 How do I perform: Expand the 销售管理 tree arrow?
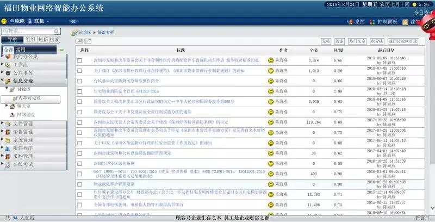point(3,131)
